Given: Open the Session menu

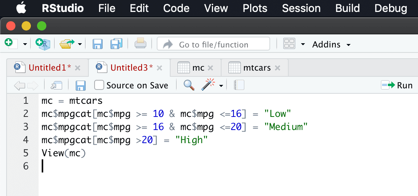Looking at the screenshot, I should (x=301, y=8).
